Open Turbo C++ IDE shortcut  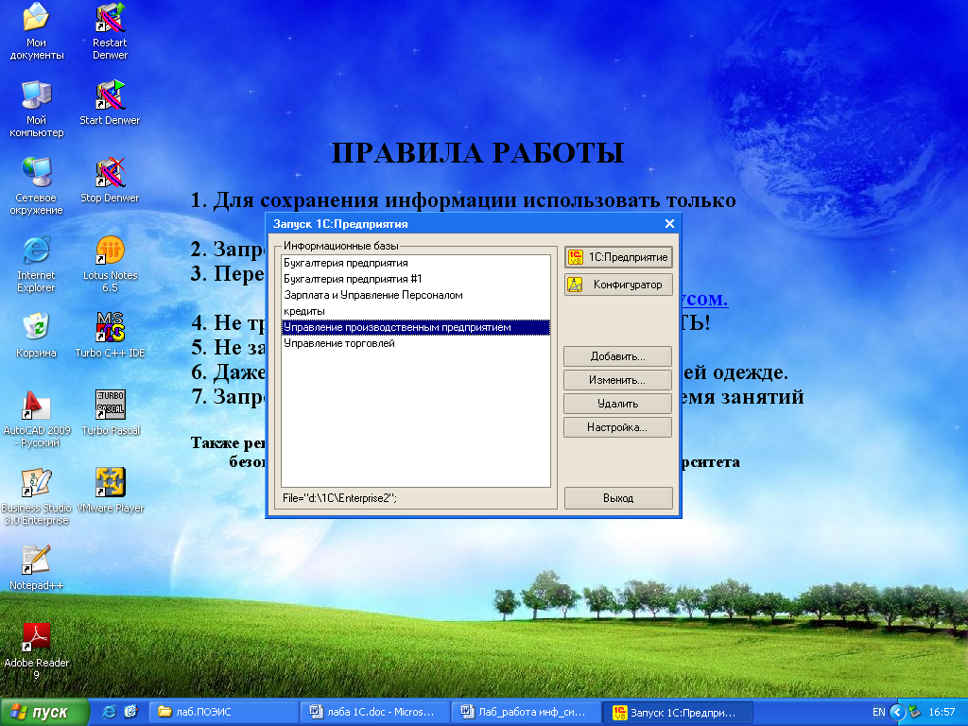pos(111,329)
